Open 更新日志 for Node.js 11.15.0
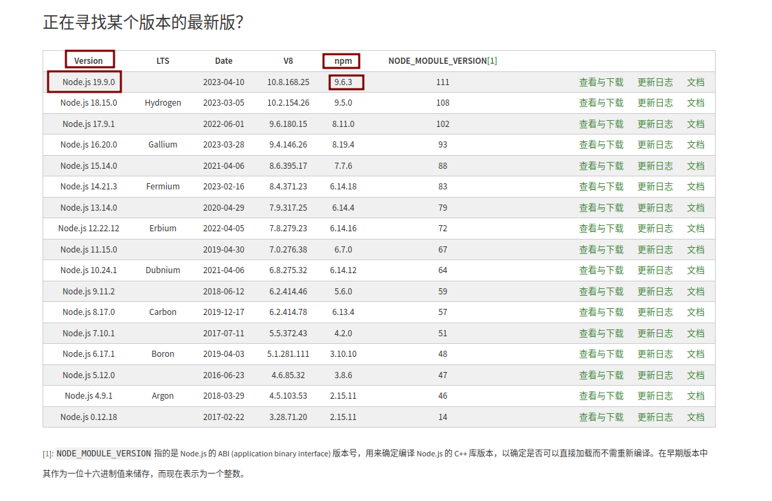Image resolution: width=772 pixels, height=501 pixels. tap(655, 250)
